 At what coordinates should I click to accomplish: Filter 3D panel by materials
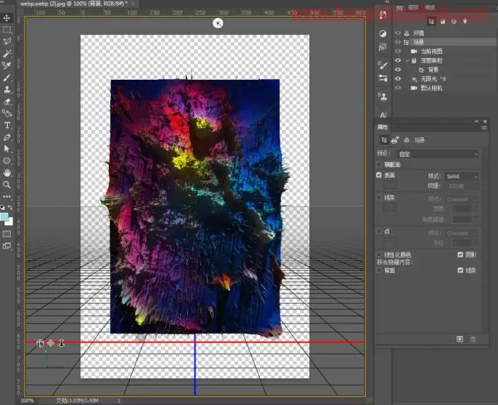(x=454, y=22)
